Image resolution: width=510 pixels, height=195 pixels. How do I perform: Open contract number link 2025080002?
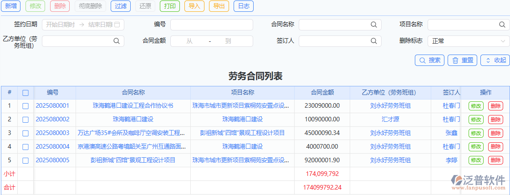pos(52,120)
